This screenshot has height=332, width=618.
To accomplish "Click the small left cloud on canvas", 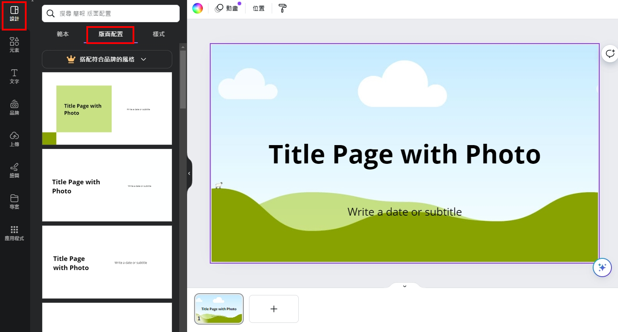I will pyautogui.click(x=247, y=84).
